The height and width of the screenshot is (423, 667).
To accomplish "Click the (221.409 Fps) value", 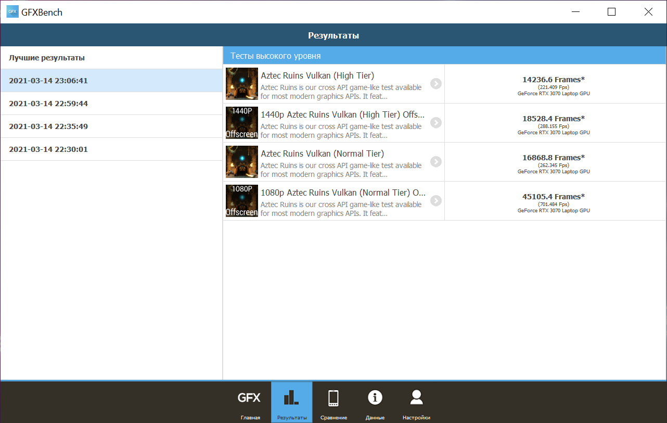I will 554,87.
